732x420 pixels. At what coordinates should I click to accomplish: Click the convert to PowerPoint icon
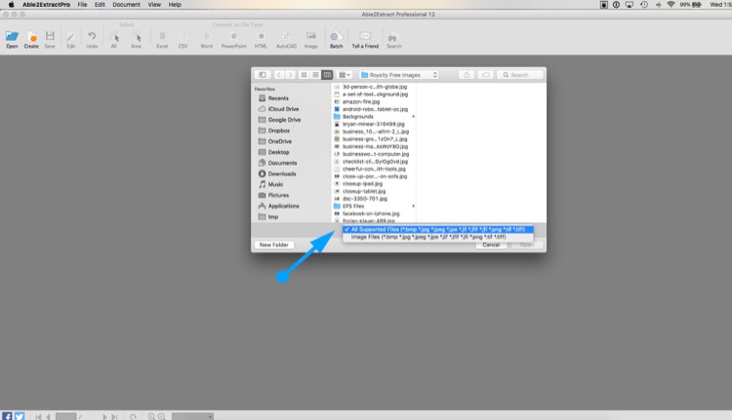(233, 36)
